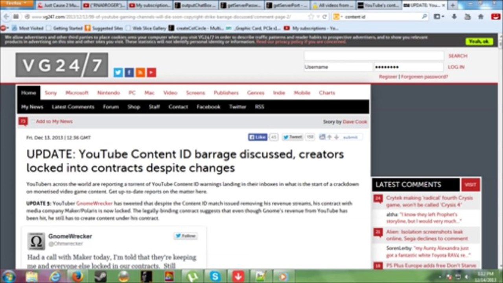The width and height of the screenshot is (503, 283).
Task: Open the Publishers navigation item
Action: pos(226,93)
